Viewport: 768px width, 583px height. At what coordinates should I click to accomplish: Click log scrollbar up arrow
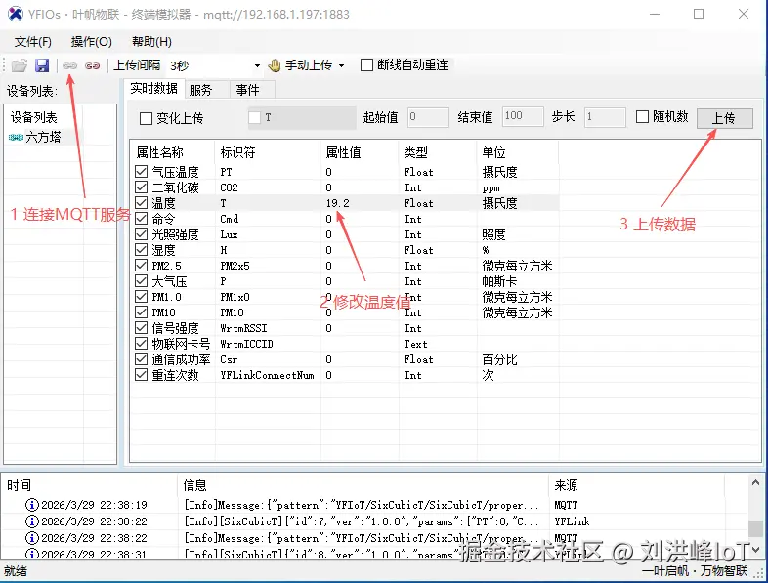(x=755, y=482)
